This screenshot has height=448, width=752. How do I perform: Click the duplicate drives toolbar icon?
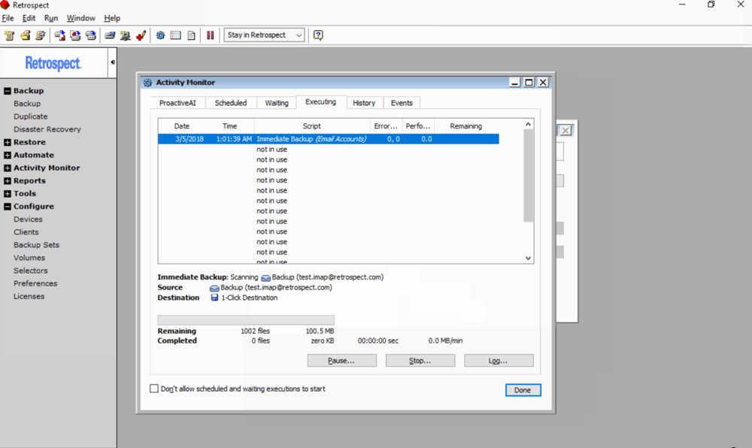[x=91, y=35]
